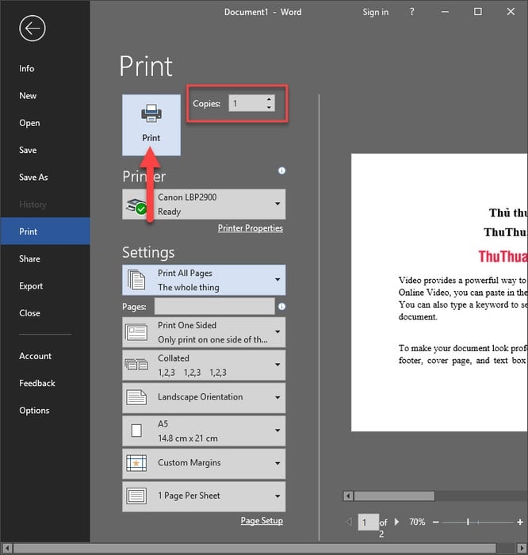528x555 pixels.
Task: Click the Print button with printer icon
Action: [151, 125]
